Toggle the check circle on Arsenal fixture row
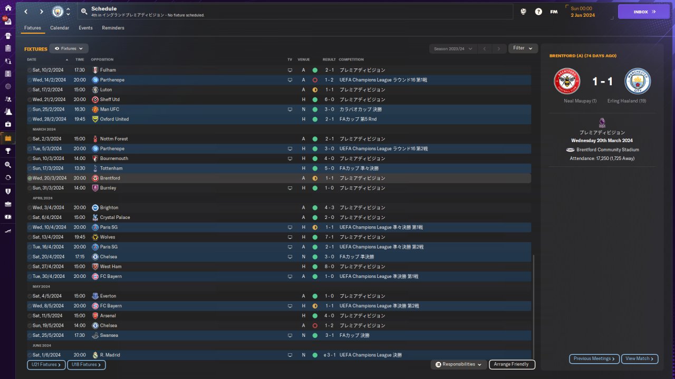The image size is (675, 379). pyautogui.click(x=30, y=316)
